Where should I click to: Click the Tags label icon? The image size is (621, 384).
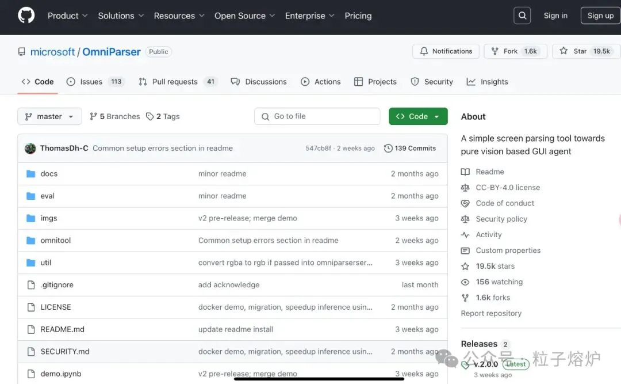(x=149, y=116)
